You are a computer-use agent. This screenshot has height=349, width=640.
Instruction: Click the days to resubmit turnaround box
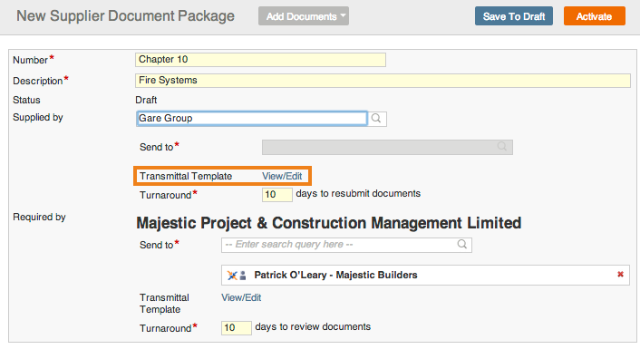tap(276, 194)
